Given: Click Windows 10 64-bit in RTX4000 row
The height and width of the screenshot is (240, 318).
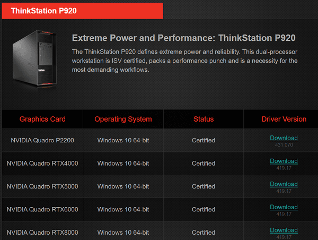Looking at the screenshot, I should coord(123,164).
